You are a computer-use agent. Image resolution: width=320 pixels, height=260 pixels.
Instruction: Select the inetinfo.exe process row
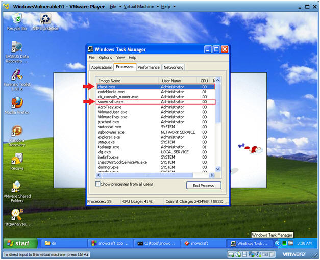tap(156, 157)
